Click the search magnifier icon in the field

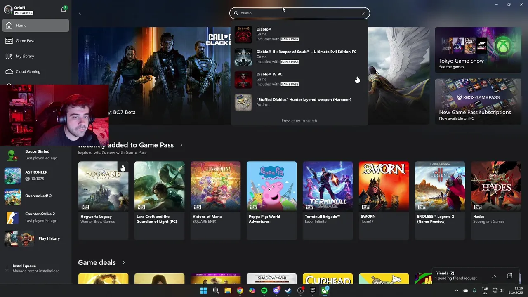[x=236, y=13]
